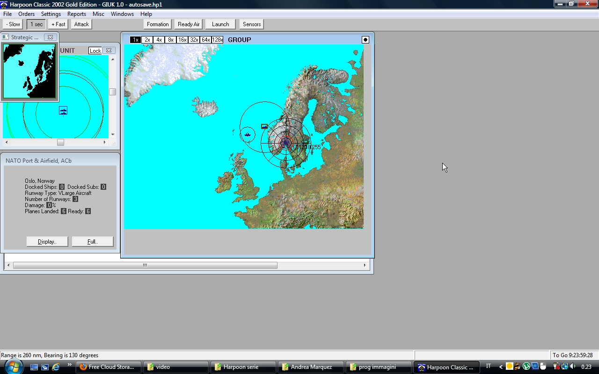Image resolution: width=599 pixels, height=374 pixels.
Task: Open the File menu
Action: point(7,14)
